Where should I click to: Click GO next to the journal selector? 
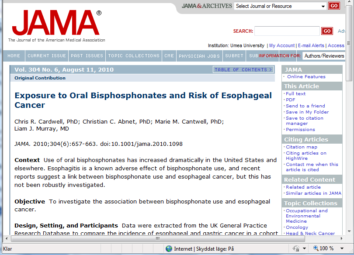coord(334,6)
